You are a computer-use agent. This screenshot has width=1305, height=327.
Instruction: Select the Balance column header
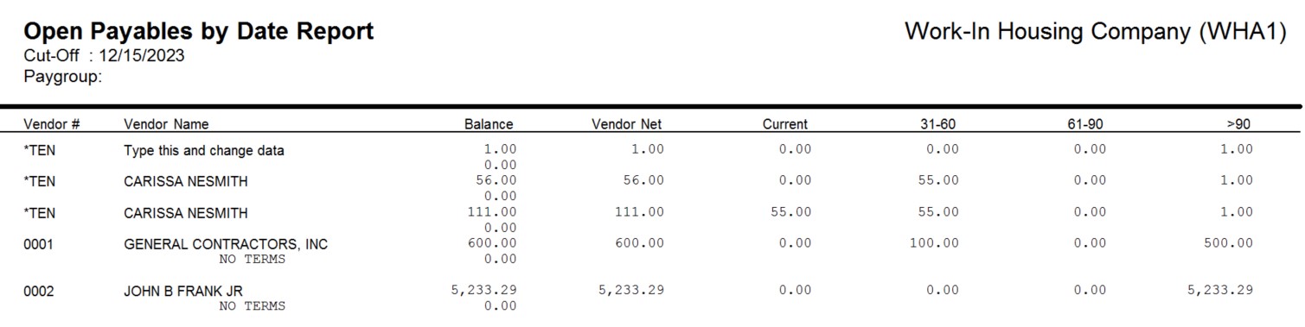pos(489,124)
